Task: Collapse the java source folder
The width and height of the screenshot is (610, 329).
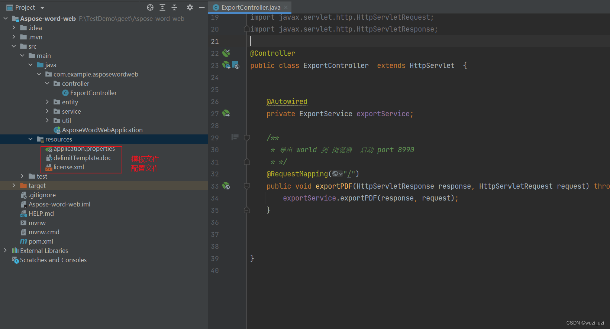Action: tap(30, 65)
